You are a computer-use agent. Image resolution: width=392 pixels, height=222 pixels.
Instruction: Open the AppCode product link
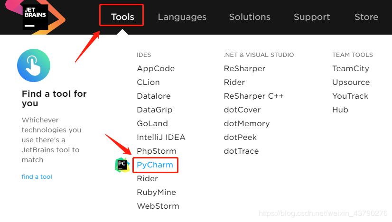click(156, 69)
